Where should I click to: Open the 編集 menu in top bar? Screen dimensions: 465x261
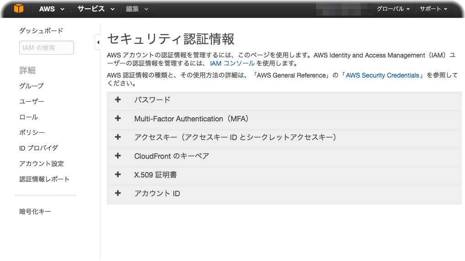(x=137, y=9)
